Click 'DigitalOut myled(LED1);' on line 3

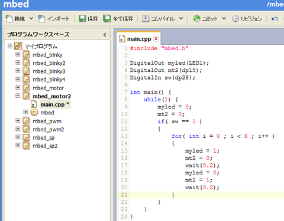click(169, 63)
